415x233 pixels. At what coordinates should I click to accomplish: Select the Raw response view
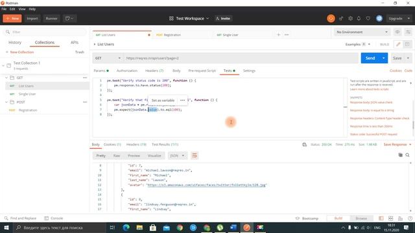(117, 155)
